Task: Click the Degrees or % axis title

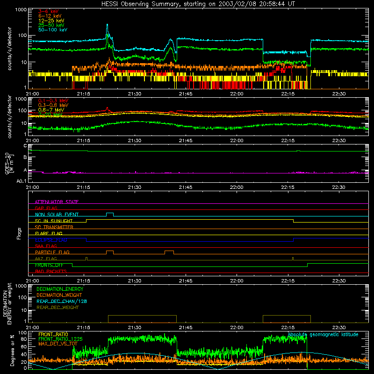Action: (x=12, y=350)
